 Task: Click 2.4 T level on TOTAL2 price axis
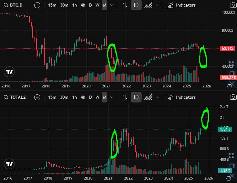[224, 107]
